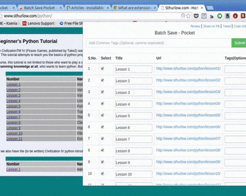
Task: Open the Lenovo Support bookmark
Action: point(38,23)
